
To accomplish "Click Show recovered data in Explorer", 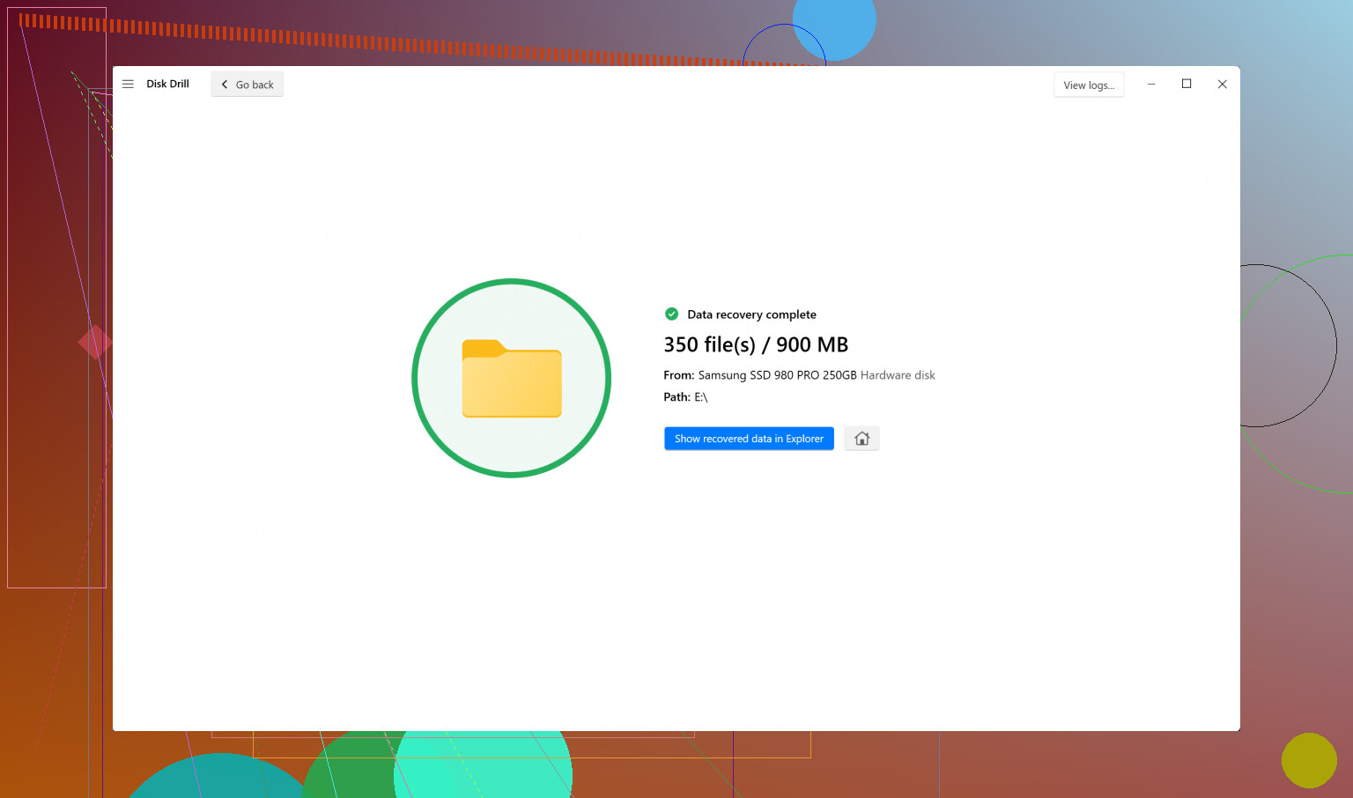I will click(x=748, y=439).
